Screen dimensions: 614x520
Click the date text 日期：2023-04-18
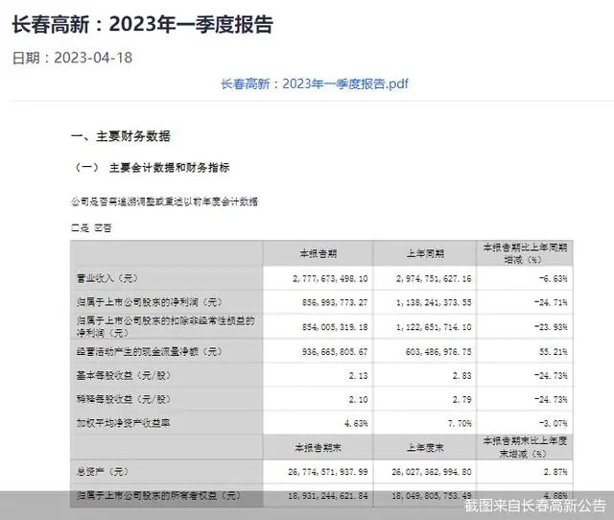tap(73, 58)
